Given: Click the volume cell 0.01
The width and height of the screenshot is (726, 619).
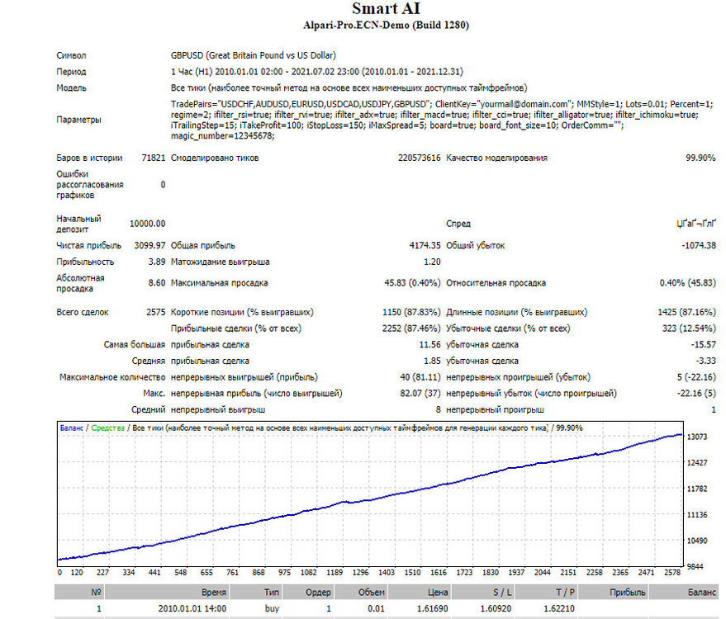Looking at the screenshot, I should click(376, 609).
